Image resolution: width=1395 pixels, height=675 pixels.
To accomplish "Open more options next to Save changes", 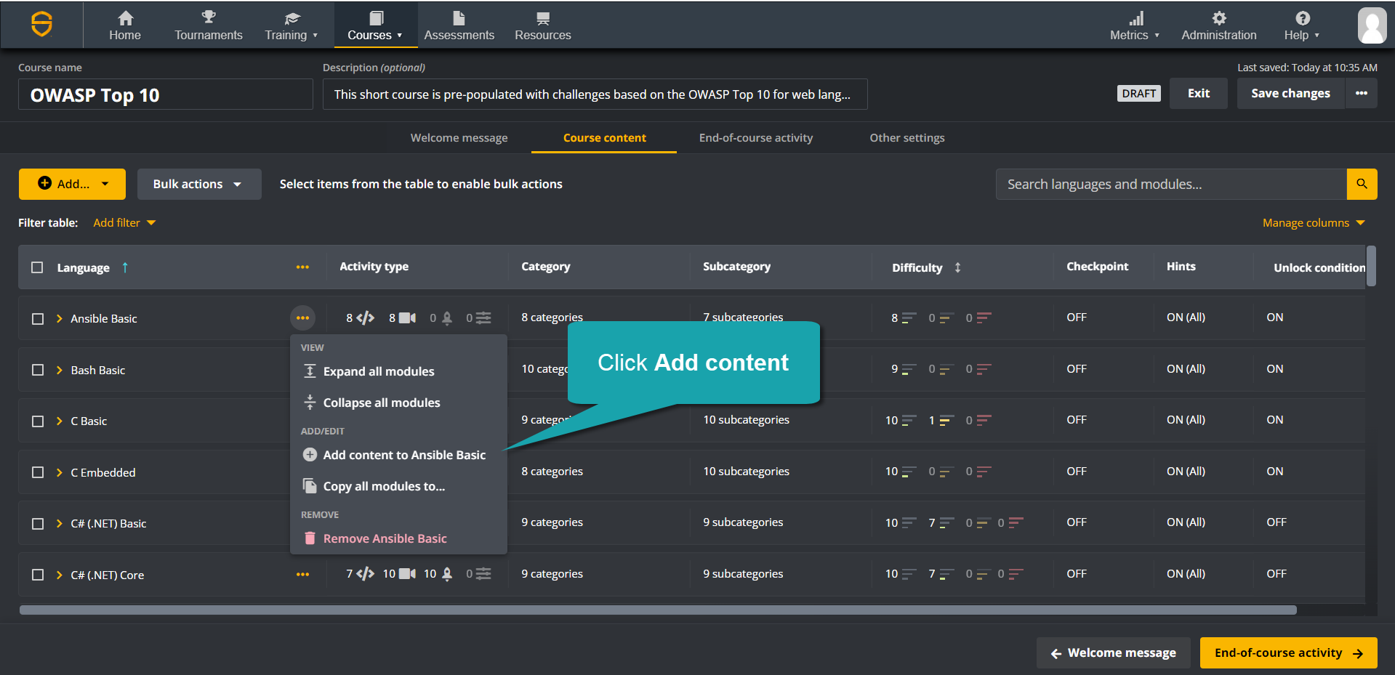I will tap(1362, 93).
